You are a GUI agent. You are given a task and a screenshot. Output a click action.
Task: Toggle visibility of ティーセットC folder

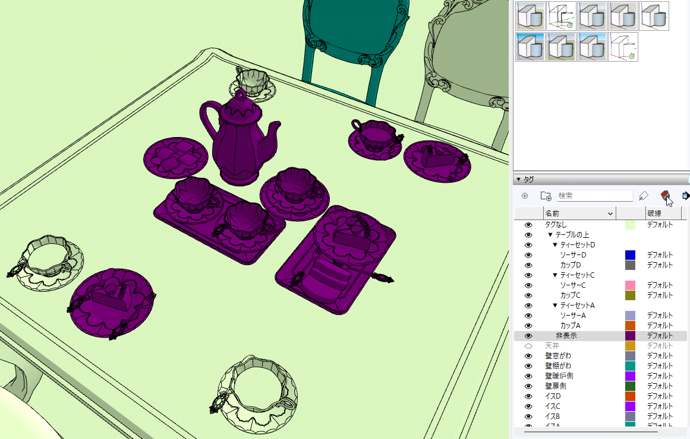click(x=528, y=275)
